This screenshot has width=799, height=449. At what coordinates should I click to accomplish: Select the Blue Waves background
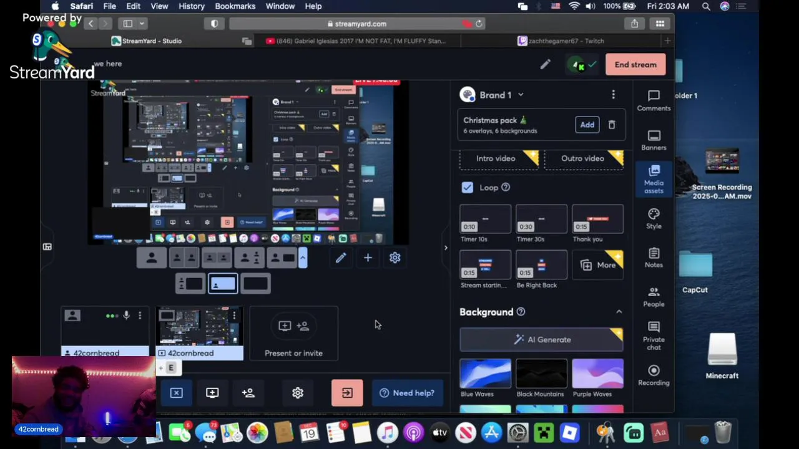click(x=485, y=373)
